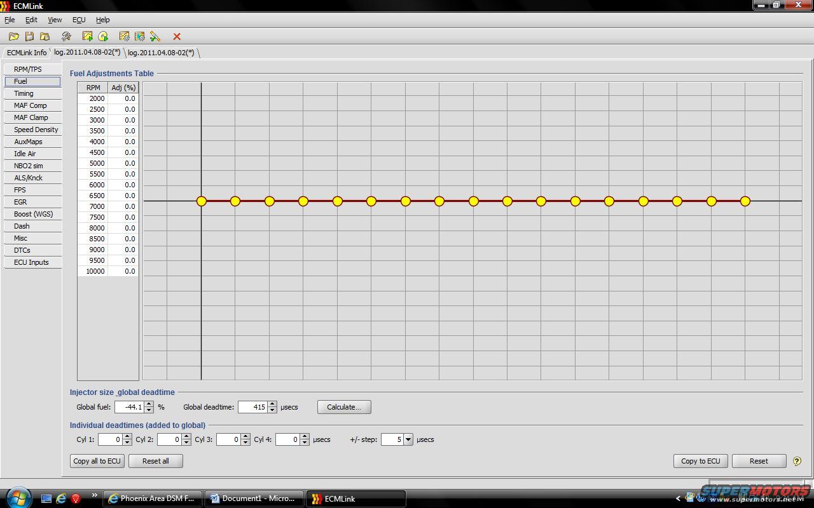Image resolution: width=814 pixels, height=508 pixels.
Task: Select the Timing side tab
Action: tap(32, 93)
